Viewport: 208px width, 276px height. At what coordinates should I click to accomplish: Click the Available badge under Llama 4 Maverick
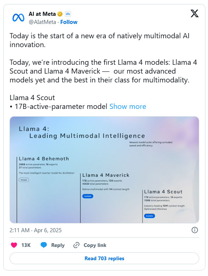(x=88, y=196)
